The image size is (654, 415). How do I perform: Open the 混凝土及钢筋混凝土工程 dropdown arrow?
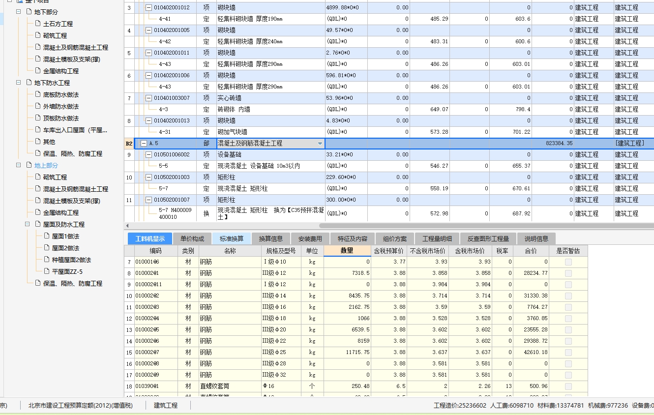[320, 144]
